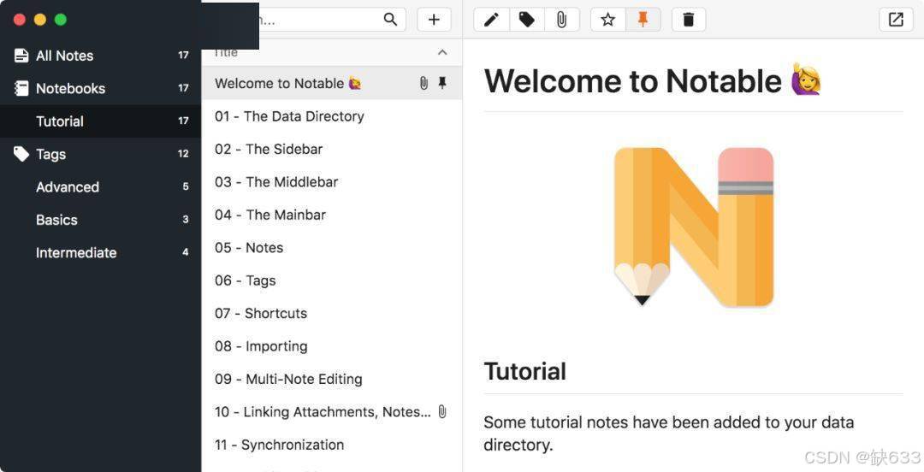Toggle the orange pin icon

tap(643, 20)
